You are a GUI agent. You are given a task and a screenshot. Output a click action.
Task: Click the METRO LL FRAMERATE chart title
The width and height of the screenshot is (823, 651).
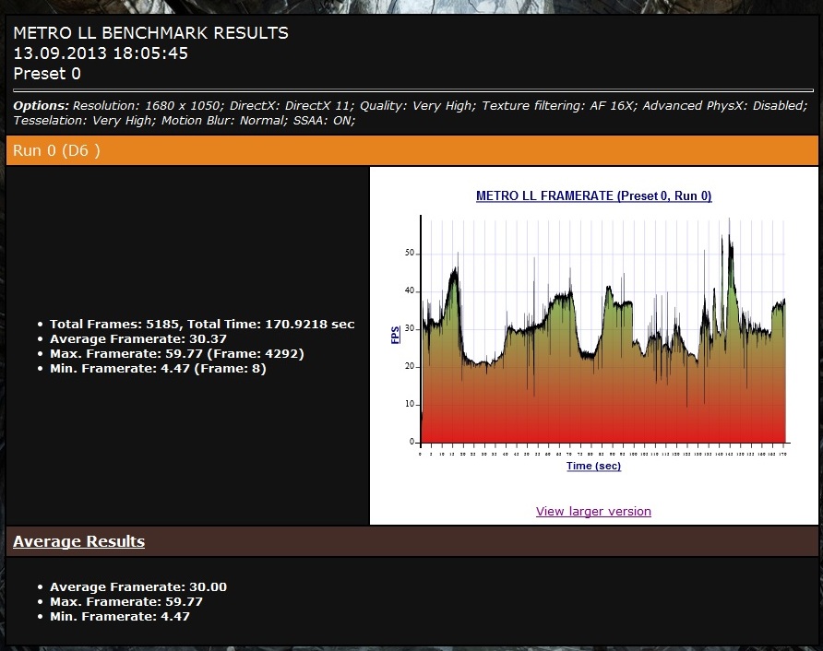(593, 195)
